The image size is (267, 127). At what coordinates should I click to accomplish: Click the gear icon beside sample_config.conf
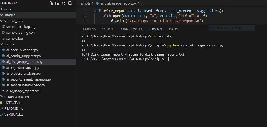(x=3, y=32)
